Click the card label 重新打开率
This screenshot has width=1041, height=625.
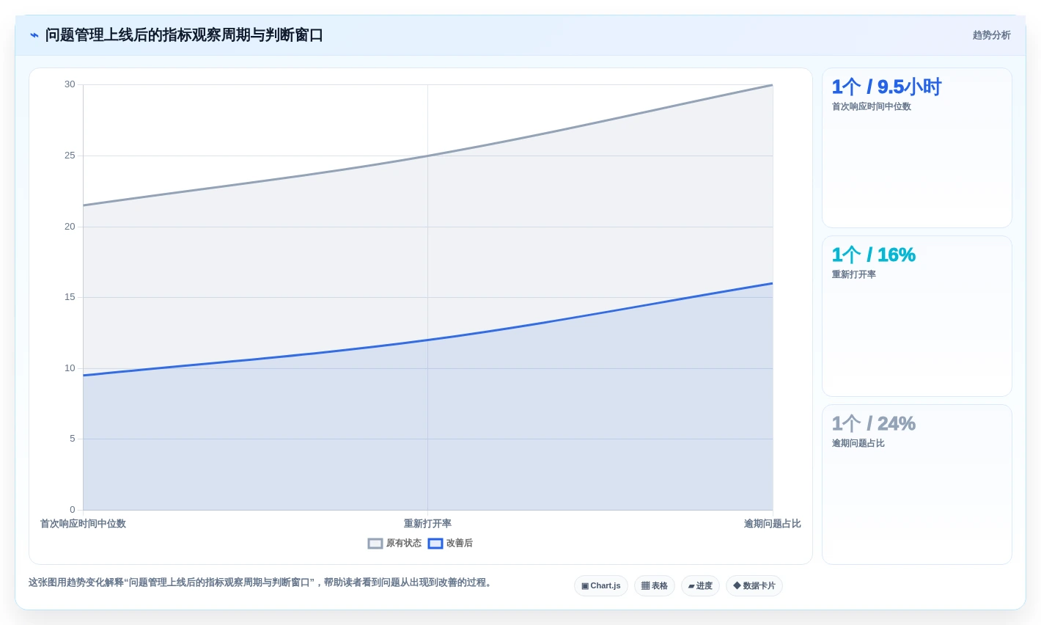pyautogui.click(x=853, y=274)
